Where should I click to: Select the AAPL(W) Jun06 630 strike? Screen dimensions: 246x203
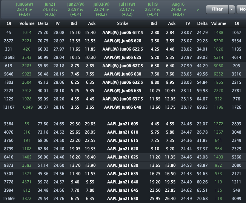click(123, 74)
